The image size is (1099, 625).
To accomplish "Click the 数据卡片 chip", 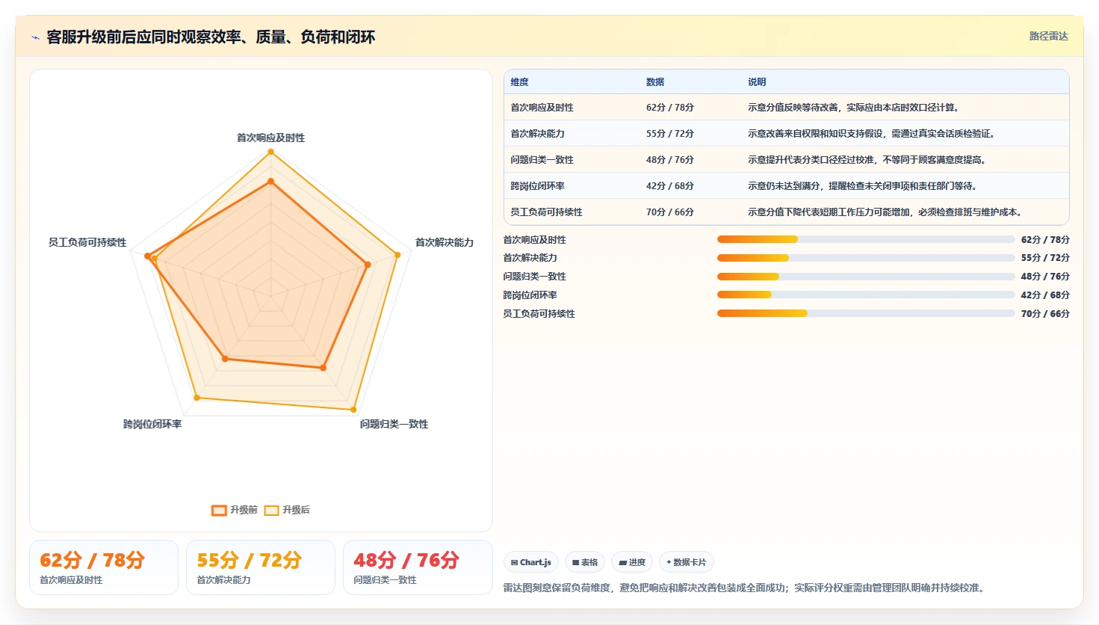I will pyautogui.click(x=687, y=562).
